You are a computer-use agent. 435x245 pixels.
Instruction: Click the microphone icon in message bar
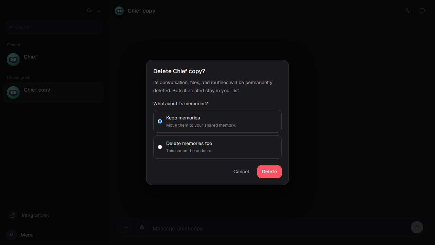[x=142, y=228]
